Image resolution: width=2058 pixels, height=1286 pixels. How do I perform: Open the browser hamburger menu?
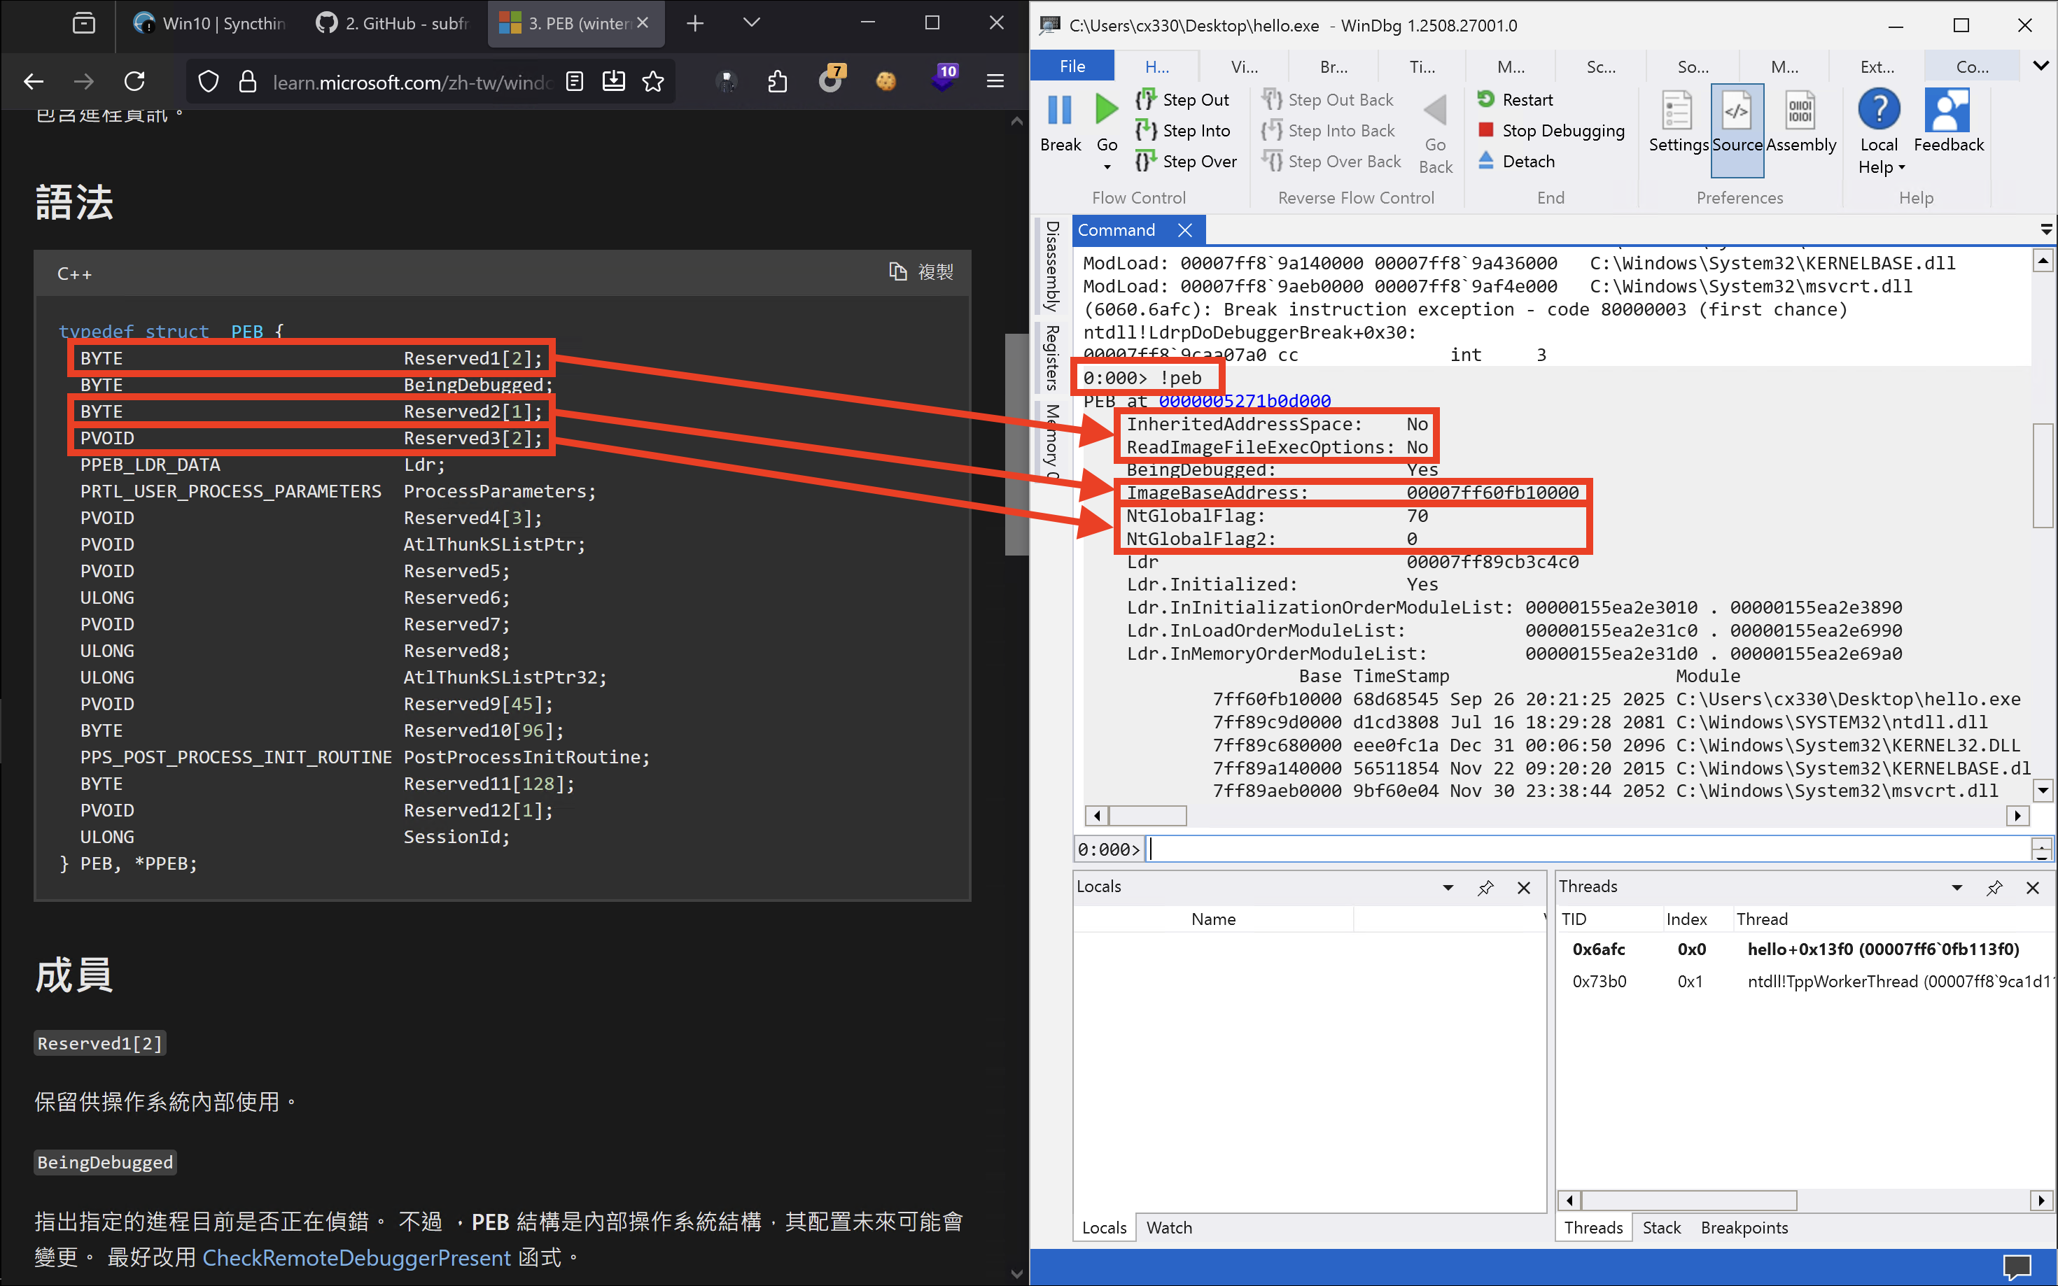coord(995,82)
